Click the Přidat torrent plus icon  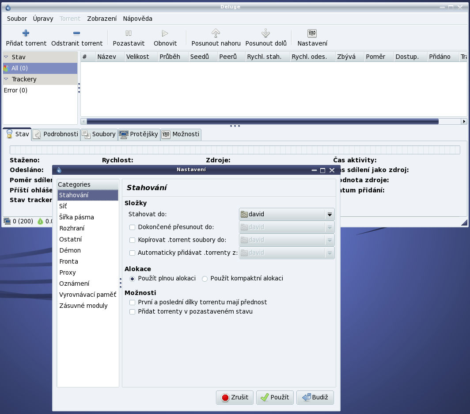pyautogui.click(x=26, y=33)
